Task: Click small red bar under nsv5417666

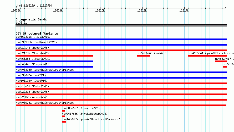Action: [63, 116]
